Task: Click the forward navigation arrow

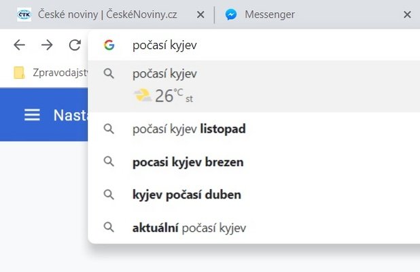Action: click(47, 45)
